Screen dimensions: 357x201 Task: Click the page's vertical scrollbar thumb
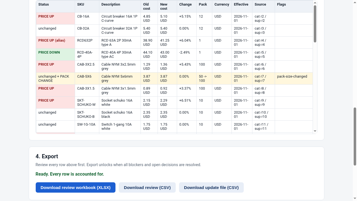click(x=355, y=137)
